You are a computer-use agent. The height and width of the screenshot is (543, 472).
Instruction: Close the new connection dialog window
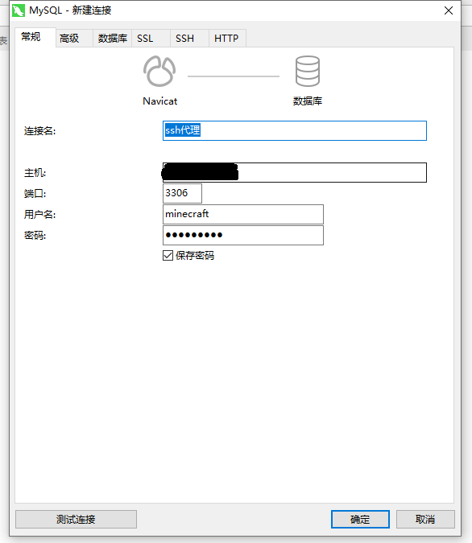(x=449, y=10)
